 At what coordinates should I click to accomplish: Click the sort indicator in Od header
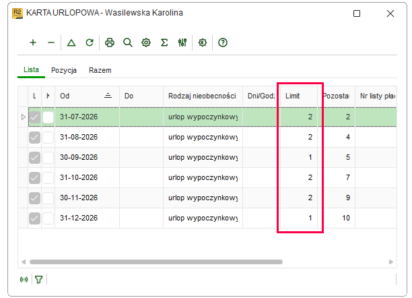tap(108, 96)
